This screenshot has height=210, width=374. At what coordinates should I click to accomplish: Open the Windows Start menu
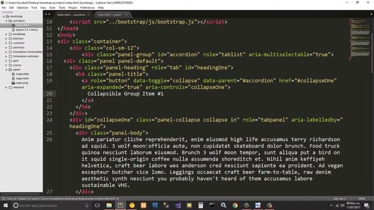pos(5,205)
